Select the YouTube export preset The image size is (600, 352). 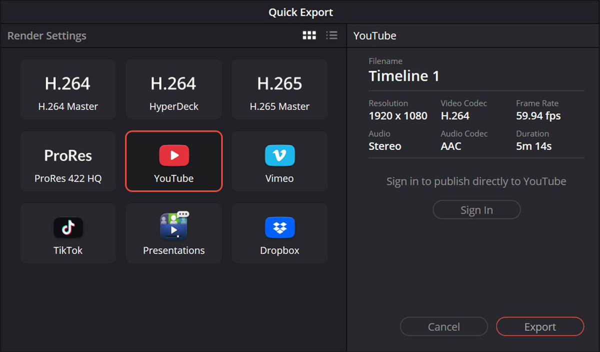coord(173,161)
